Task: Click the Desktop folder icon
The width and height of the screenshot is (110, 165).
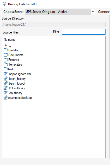Action: click(6, 50)
